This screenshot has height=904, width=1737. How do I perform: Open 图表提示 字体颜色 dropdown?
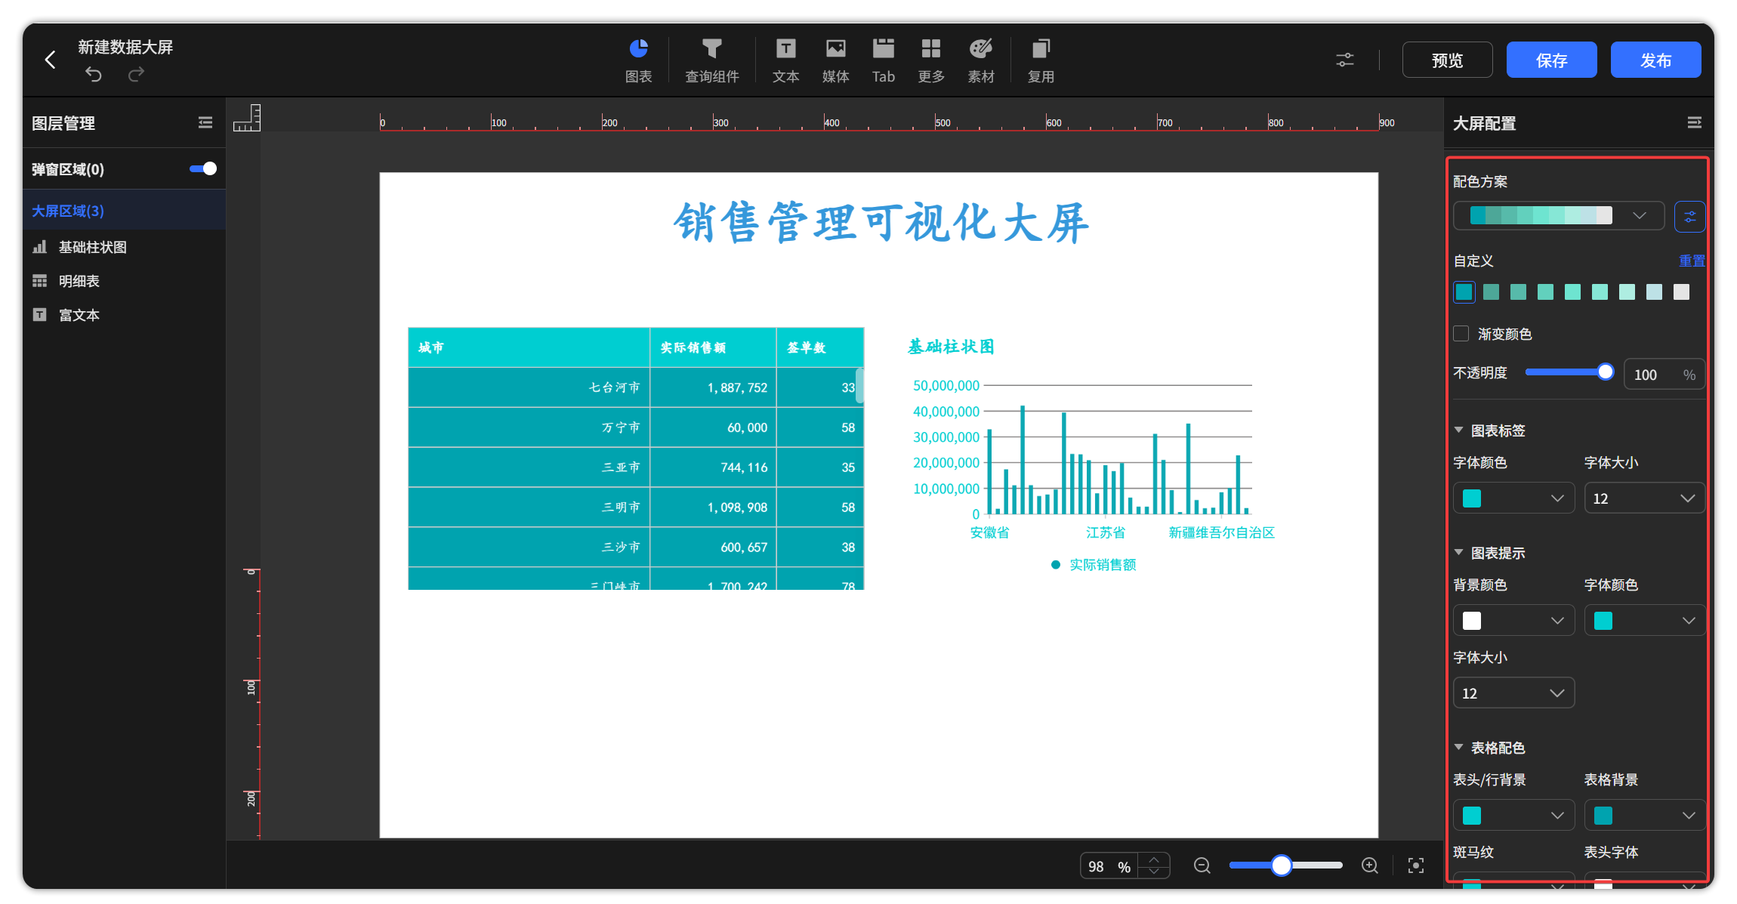(1644, 621)
